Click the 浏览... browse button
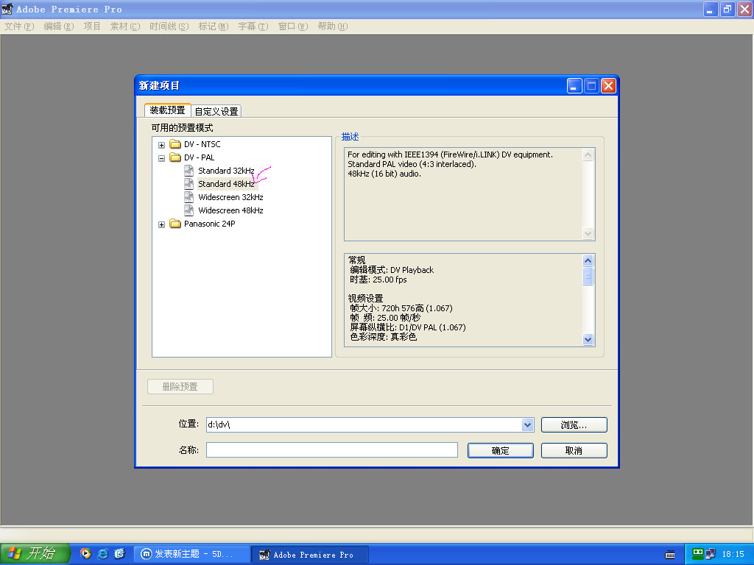Viewport: 754px width, 565px height. click(574, 424)
